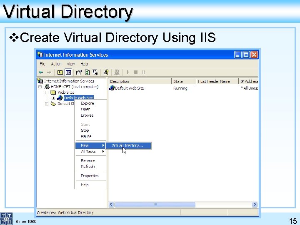Screen dimensions: 300x225
Task: Maximize the Internet Information Services window
Action: (246, 55)
